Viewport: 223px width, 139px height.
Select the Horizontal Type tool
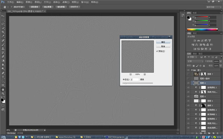(x=3, y=77)
